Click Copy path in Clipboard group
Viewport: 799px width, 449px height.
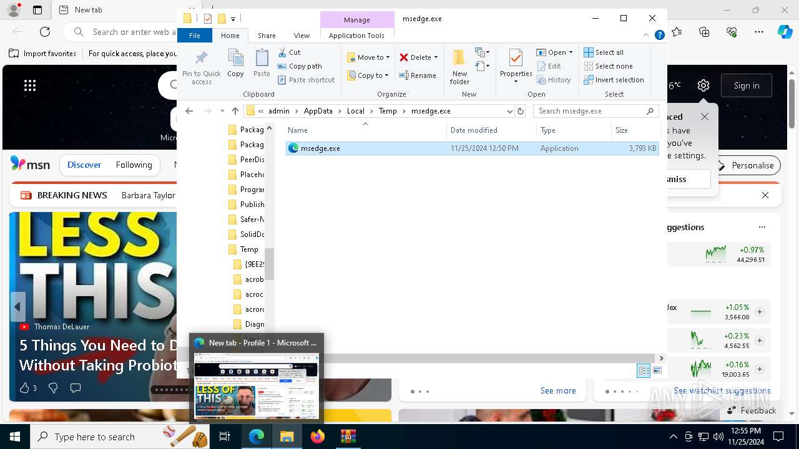point(300,66)
